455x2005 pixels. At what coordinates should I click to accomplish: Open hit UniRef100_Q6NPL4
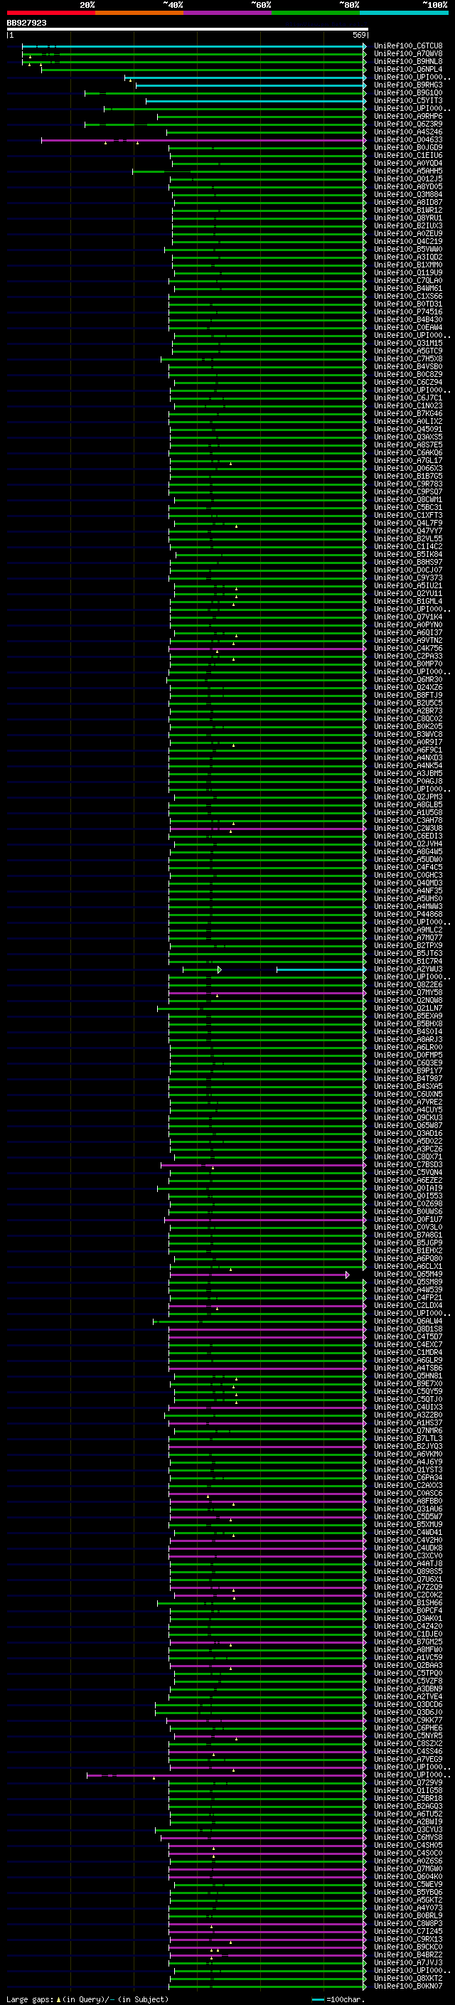408,69
